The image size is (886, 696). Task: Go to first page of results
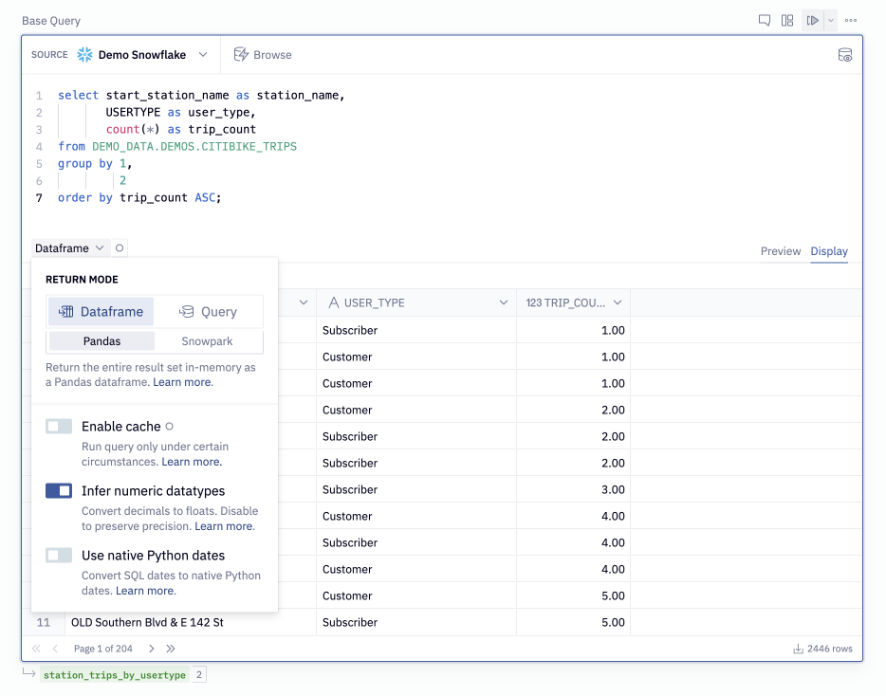click(37, 649)
